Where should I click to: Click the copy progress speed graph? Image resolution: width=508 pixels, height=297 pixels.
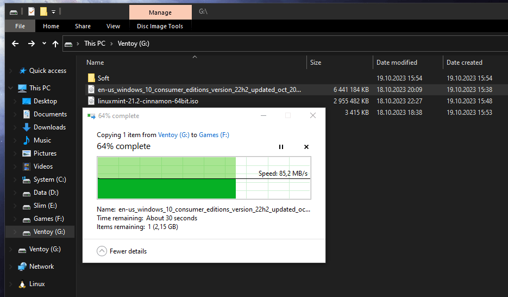tap(203, 178)
